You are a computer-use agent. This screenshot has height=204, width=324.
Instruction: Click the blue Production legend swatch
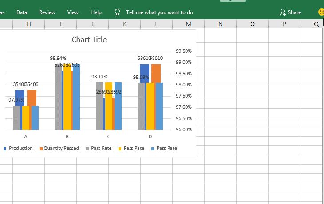pyautogui.click(x=5, y=149)
